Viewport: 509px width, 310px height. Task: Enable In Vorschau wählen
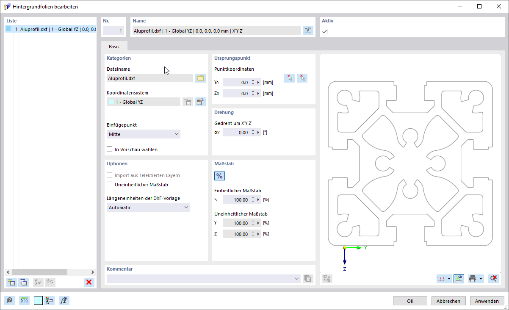[109, 149]
